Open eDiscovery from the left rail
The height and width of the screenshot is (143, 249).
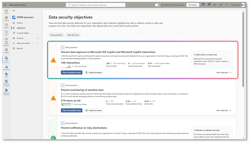click(x=6, y=68)
